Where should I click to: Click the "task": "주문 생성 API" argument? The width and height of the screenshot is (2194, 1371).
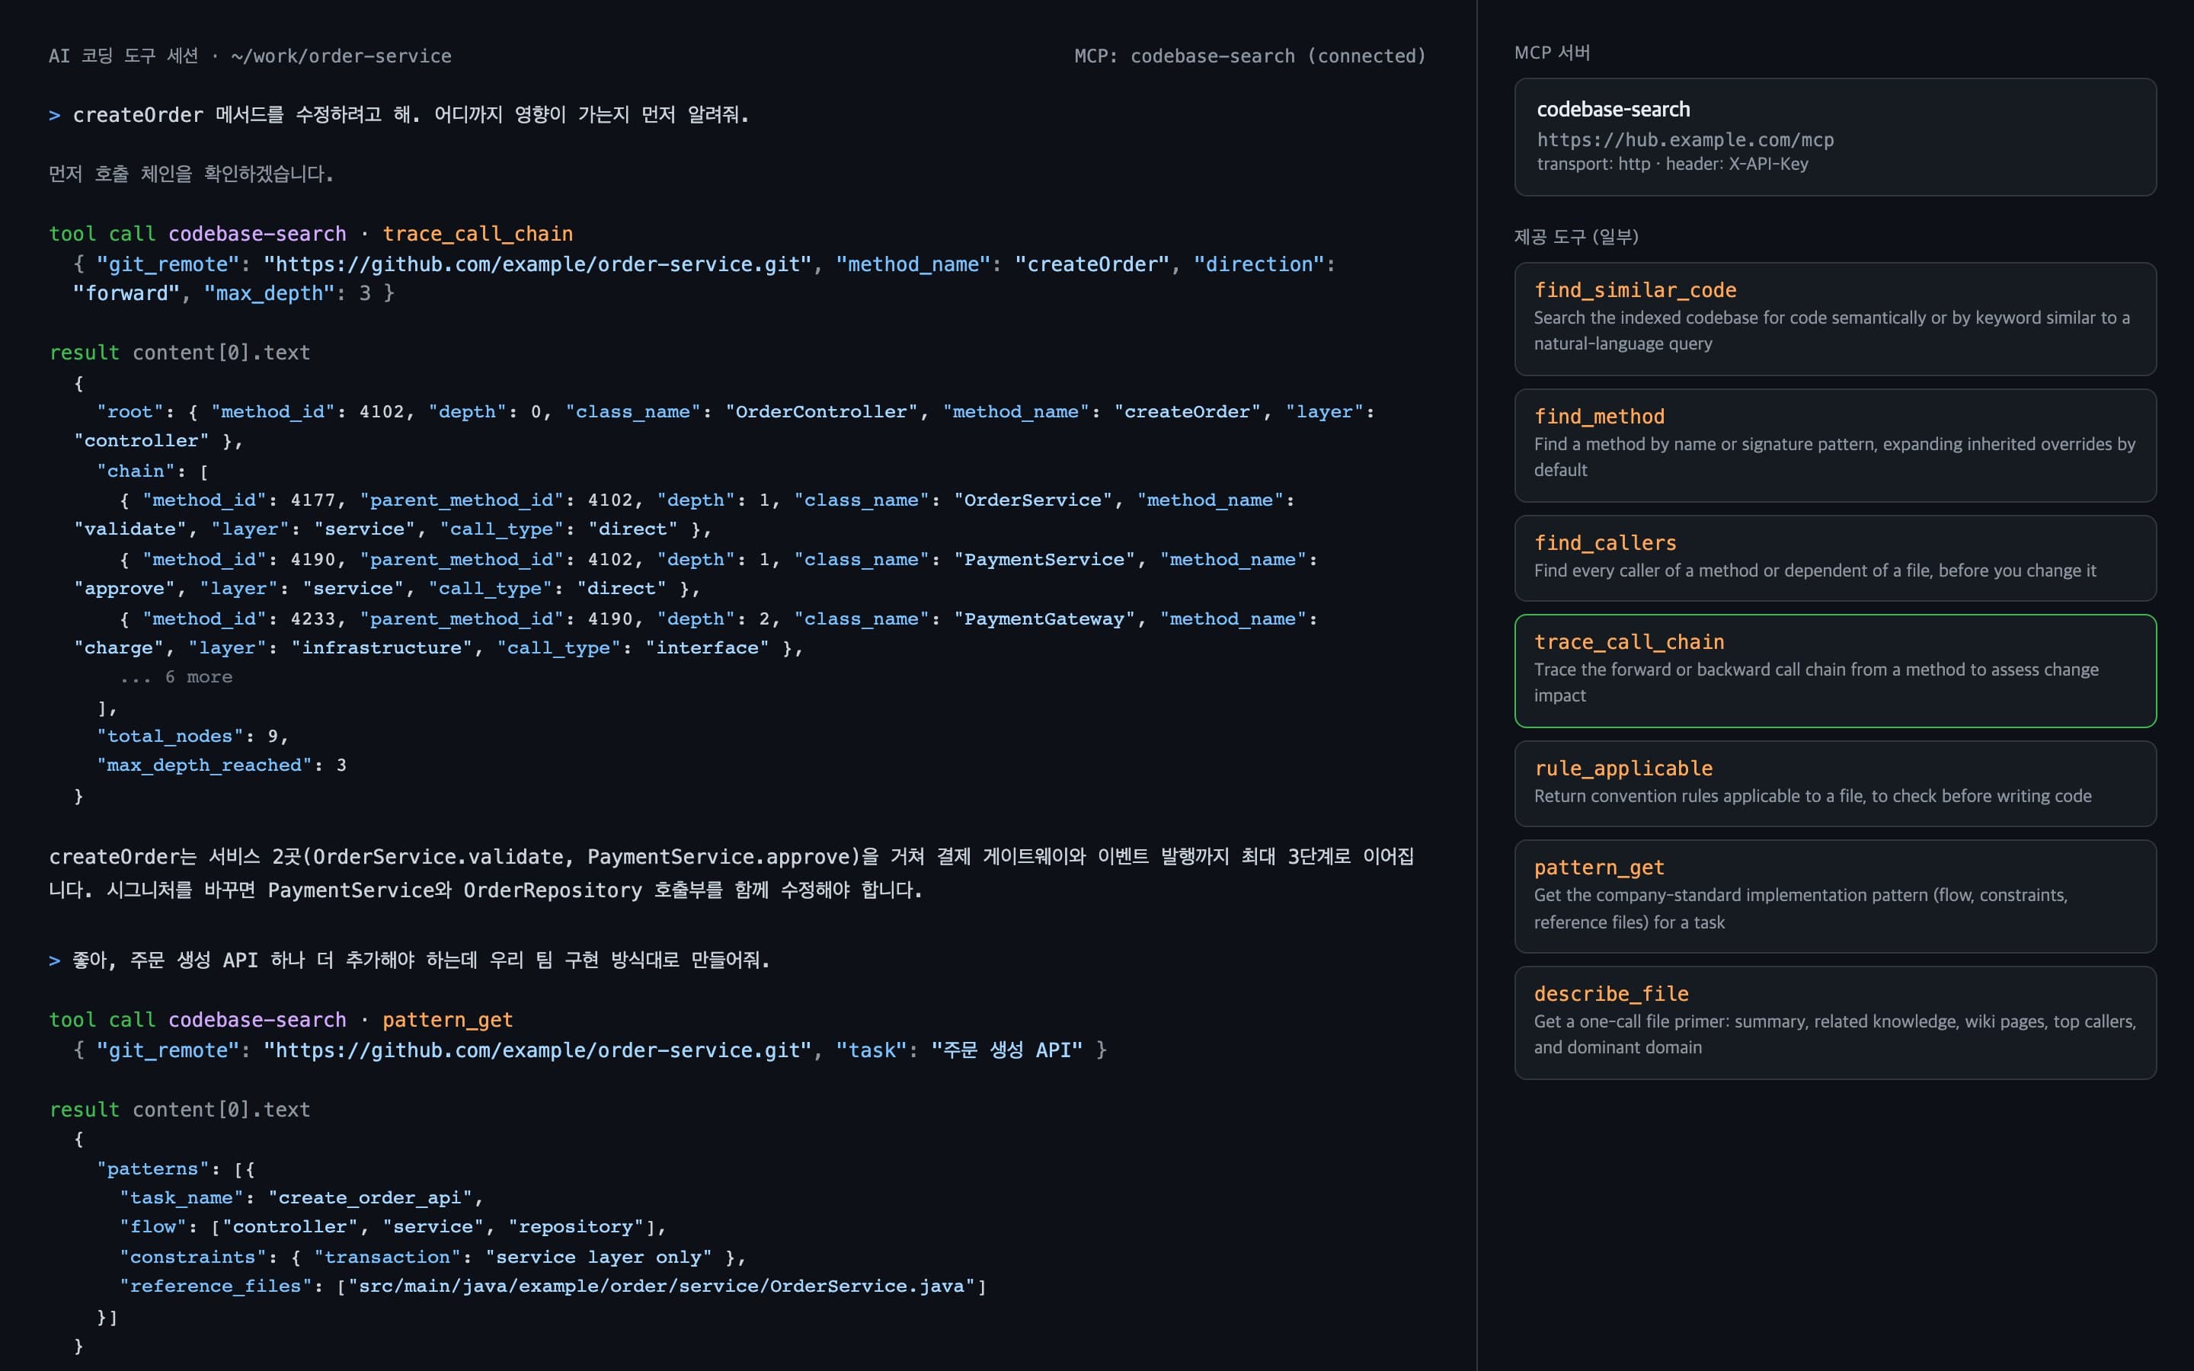[x=959, y=1050]
